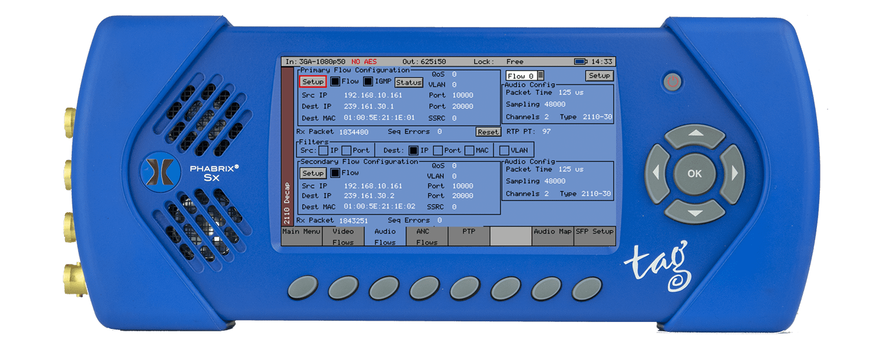Switch to the Video Flows tab
The image size is (881, 360).
[x=343, y=236]
